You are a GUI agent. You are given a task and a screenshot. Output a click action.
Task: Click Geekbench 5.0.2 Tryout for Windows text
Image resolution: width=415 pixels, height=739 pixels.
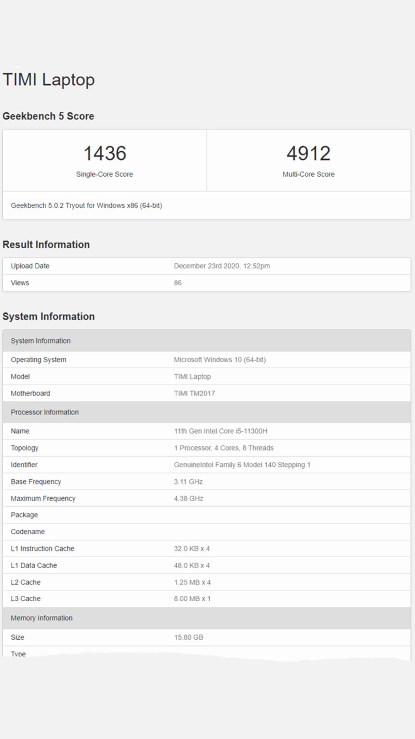86,205
